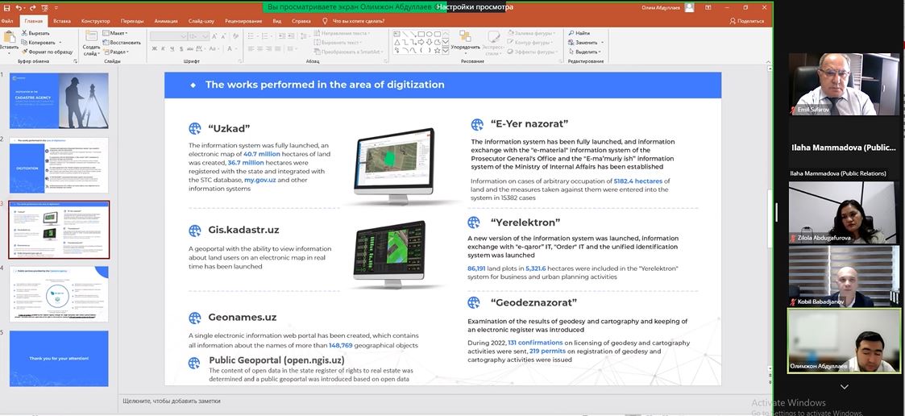This screenshot has height=416, width=905.
Task: Click the Share (Поделиться) button
Action: pyautogui.click(x=746, y=21)
